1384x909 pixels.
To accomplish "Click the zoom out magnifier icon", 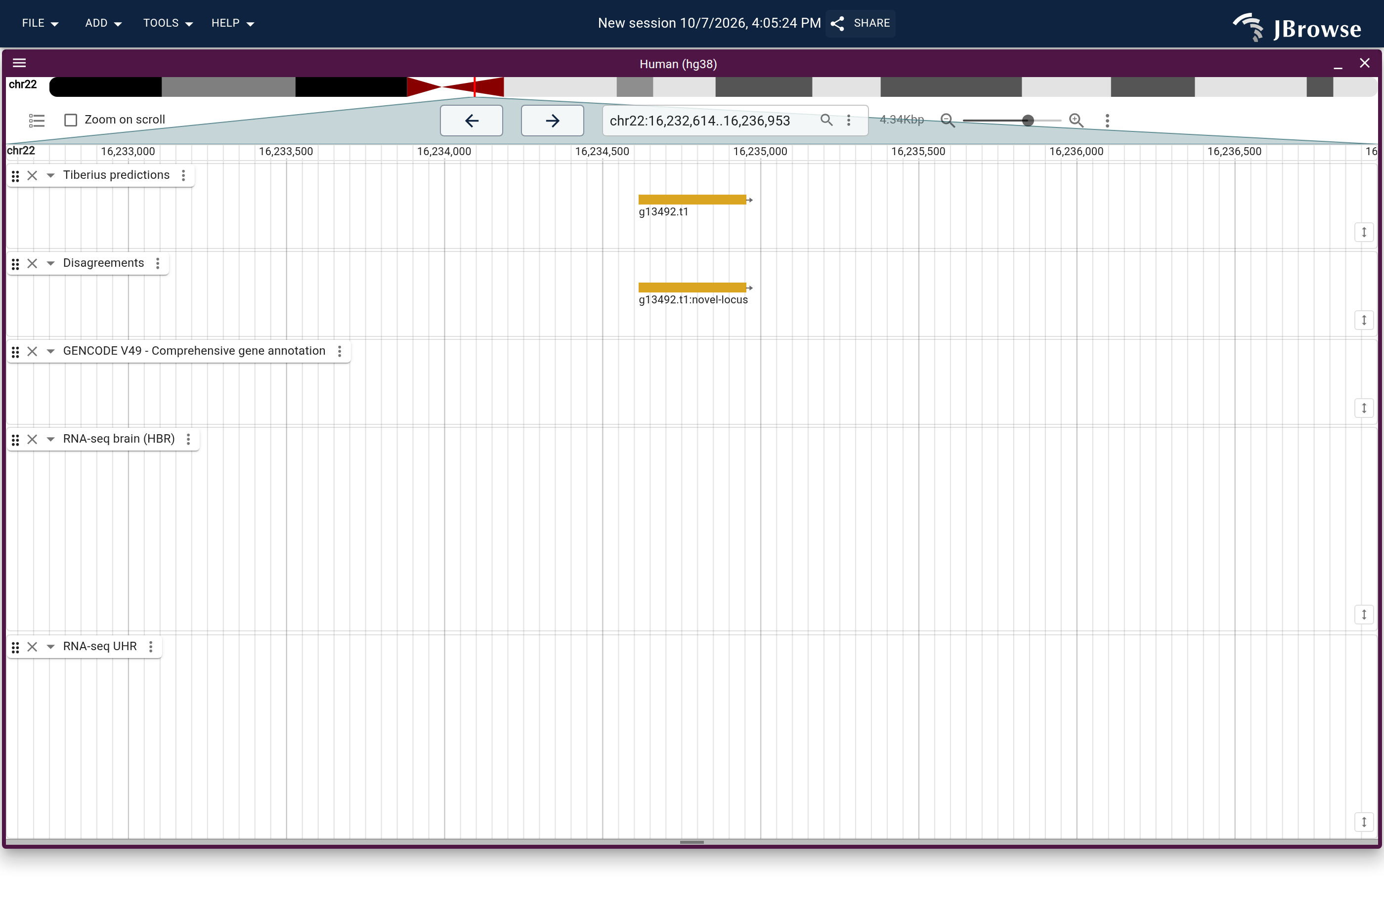I will click(x=948, y=121).
